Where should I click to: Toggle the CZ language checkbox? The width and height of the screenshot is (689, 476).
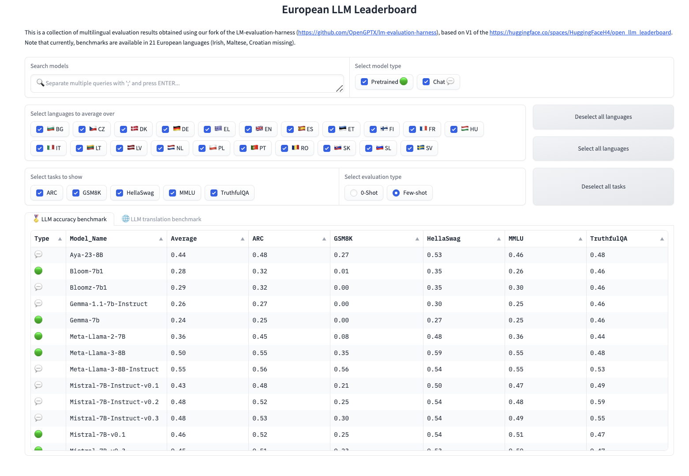pos(82,129)
